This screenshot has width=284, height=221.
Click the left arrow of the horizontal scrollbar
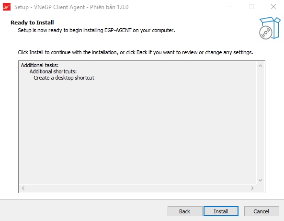pos(23,188)
